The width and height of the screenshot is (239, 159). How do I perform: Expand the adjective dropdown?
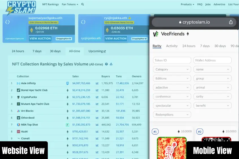(172, 88)
